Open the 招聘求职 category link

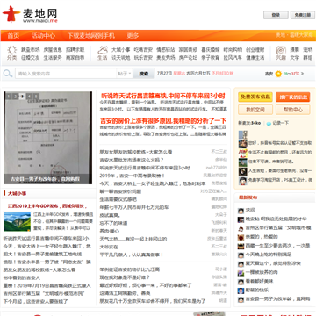pos(75,50)
